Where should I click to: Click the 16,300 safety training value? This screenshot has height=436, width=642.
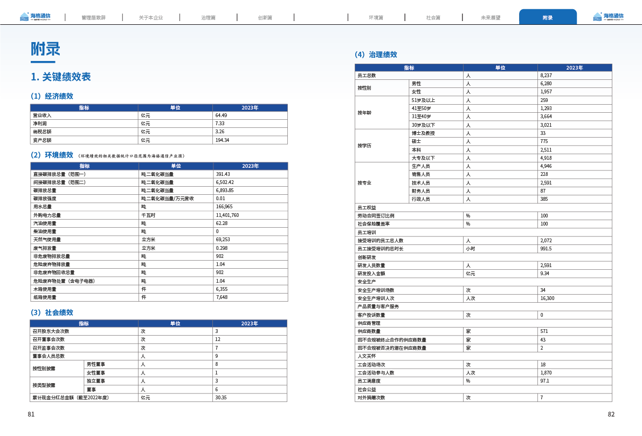coord(547,298)
